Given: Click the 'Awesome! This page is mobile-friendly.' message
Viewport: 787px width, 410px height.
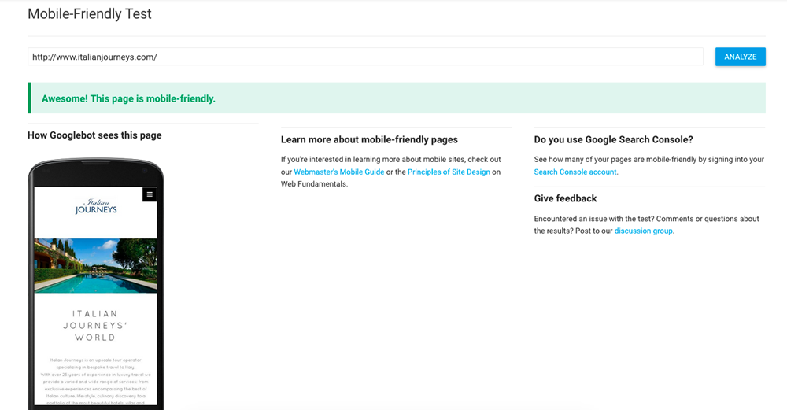Looking at the screenshot, I should 128,98.
